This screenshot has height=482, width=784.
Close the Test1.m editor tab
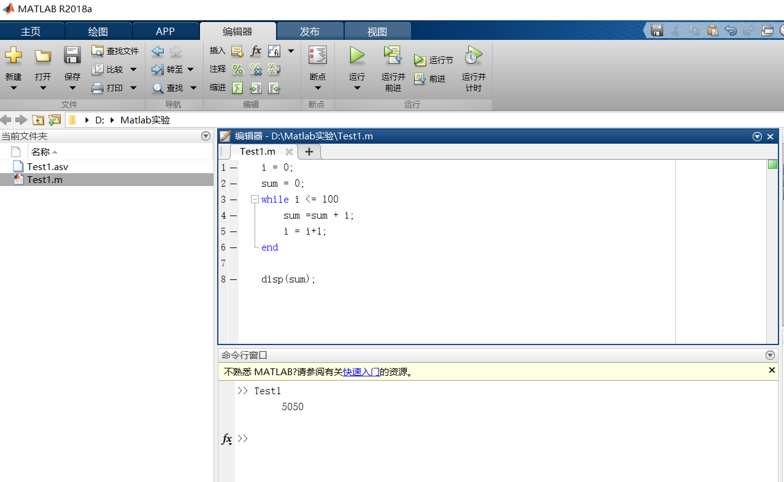click(x=289, y=152)
